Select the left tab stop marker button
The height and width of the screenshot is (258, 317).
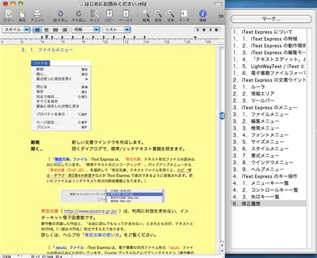pos(198,29)
